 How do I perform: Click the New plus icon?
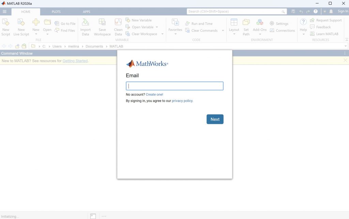click(x=36, y=22)
